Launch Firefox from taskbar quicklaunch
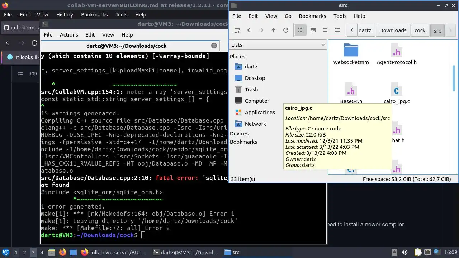 point(62,252)
